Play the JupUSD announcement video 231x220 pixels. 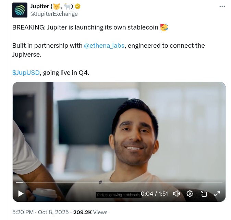pos(21,194)
